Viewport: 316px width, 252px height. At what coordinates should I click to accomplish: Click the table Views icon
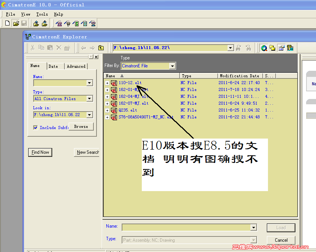[290, 48]
